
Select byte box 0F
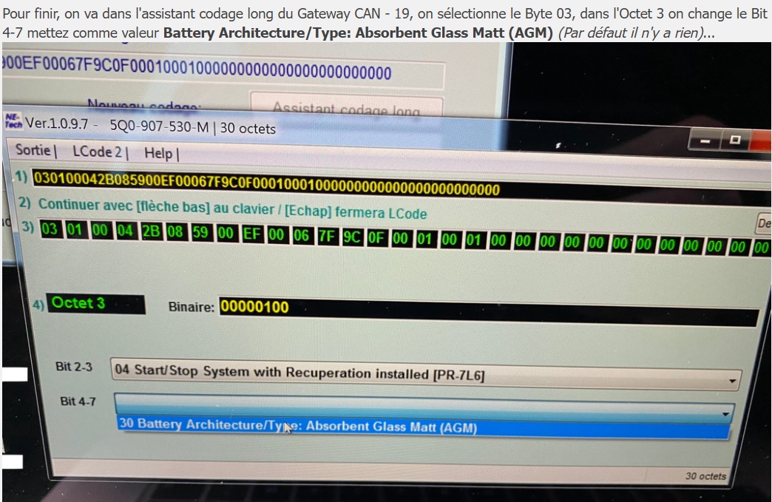tap(376, 238)
